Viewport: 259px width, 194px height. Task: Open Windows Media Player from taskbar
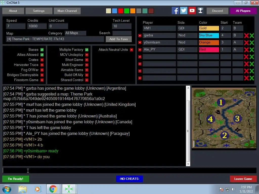pos(38,189)
